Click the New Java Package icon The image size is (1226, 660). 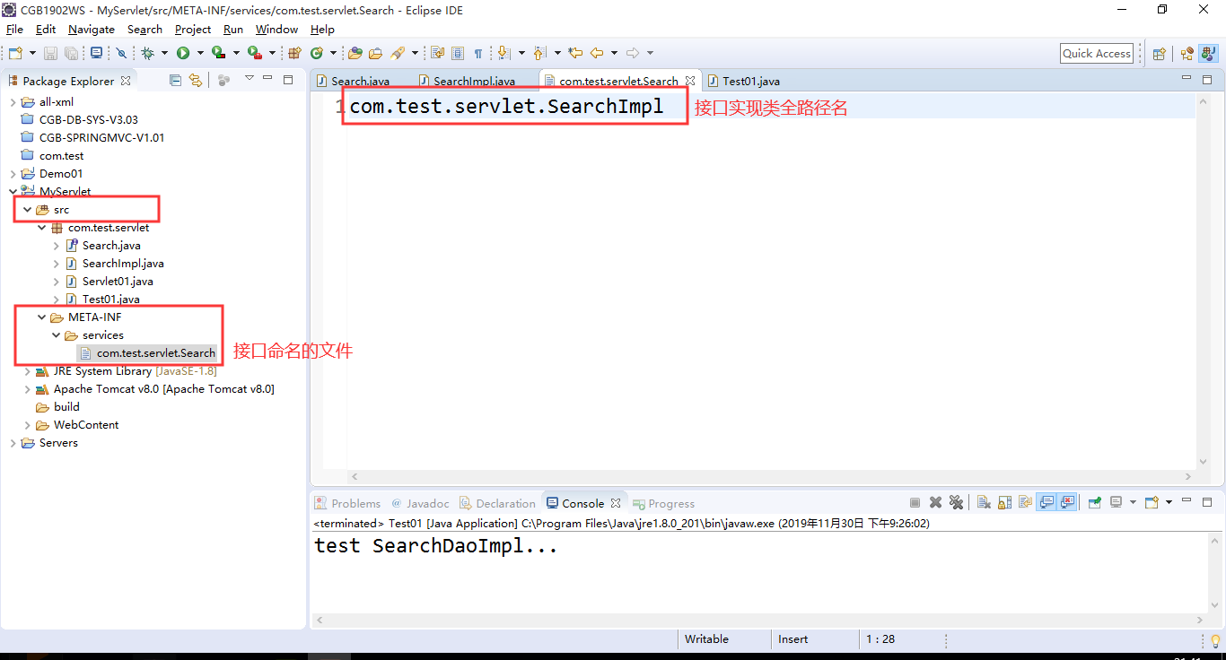click(x=293, y=54)
